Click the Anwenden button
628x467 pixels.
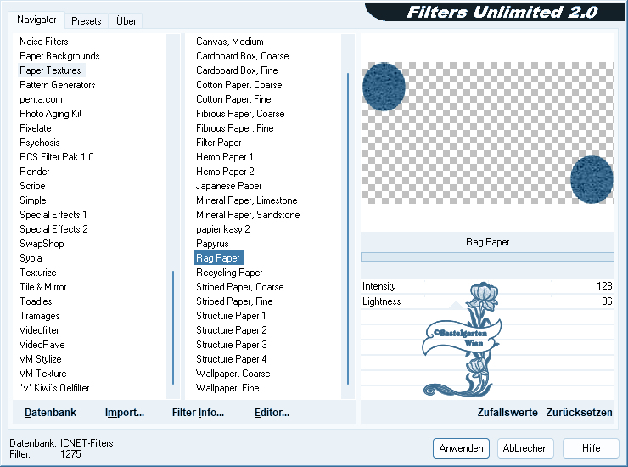(461, 448)
